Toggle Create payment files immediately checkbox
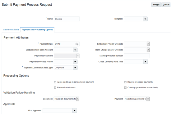This screenshot has height=115, width=171. [x=125, y=88]
